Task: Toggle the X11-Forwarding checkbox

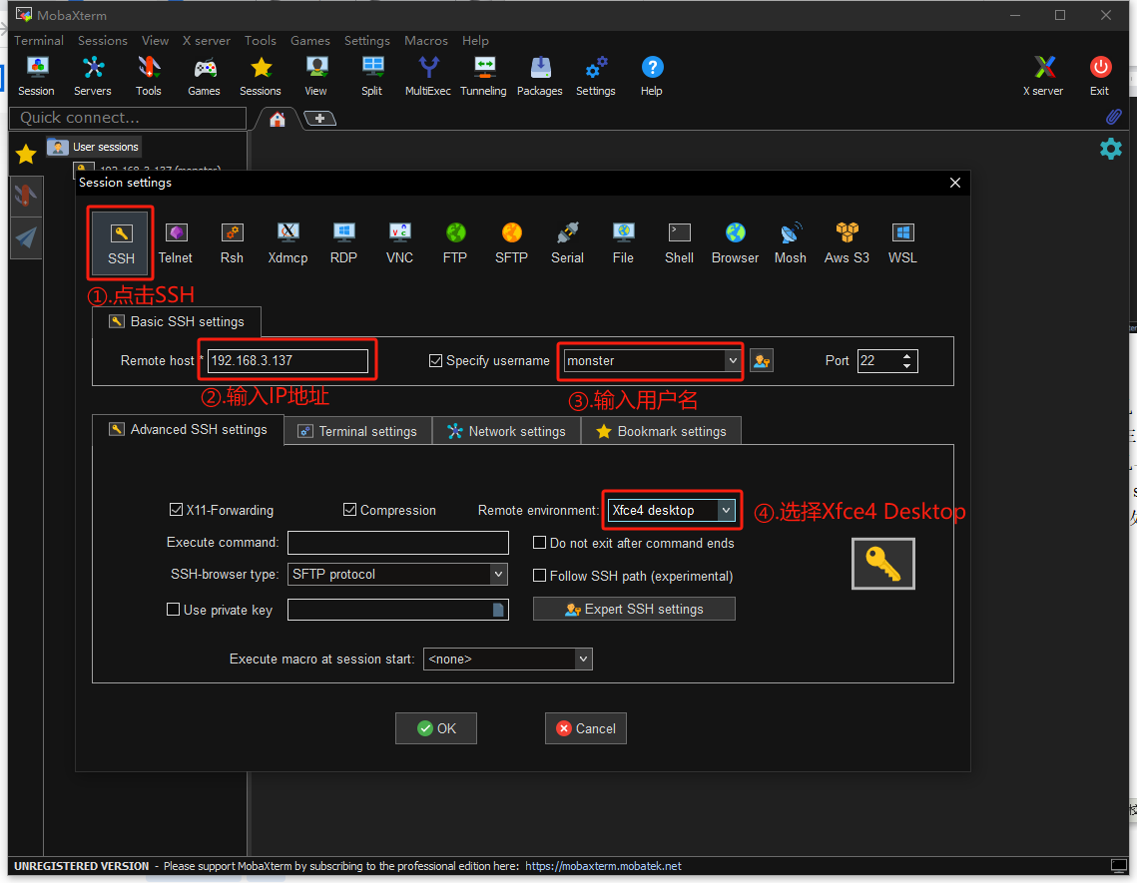Action: (176, 510)
